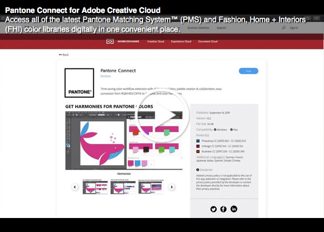324x232 pixels.
Task: Select the first harmonies thumbnail
Action: [x=95, y=187]
